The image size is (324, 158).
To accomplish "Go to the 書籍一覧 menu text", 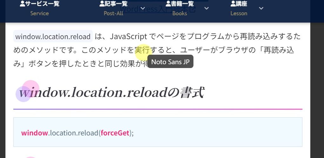I will [182, 4].
